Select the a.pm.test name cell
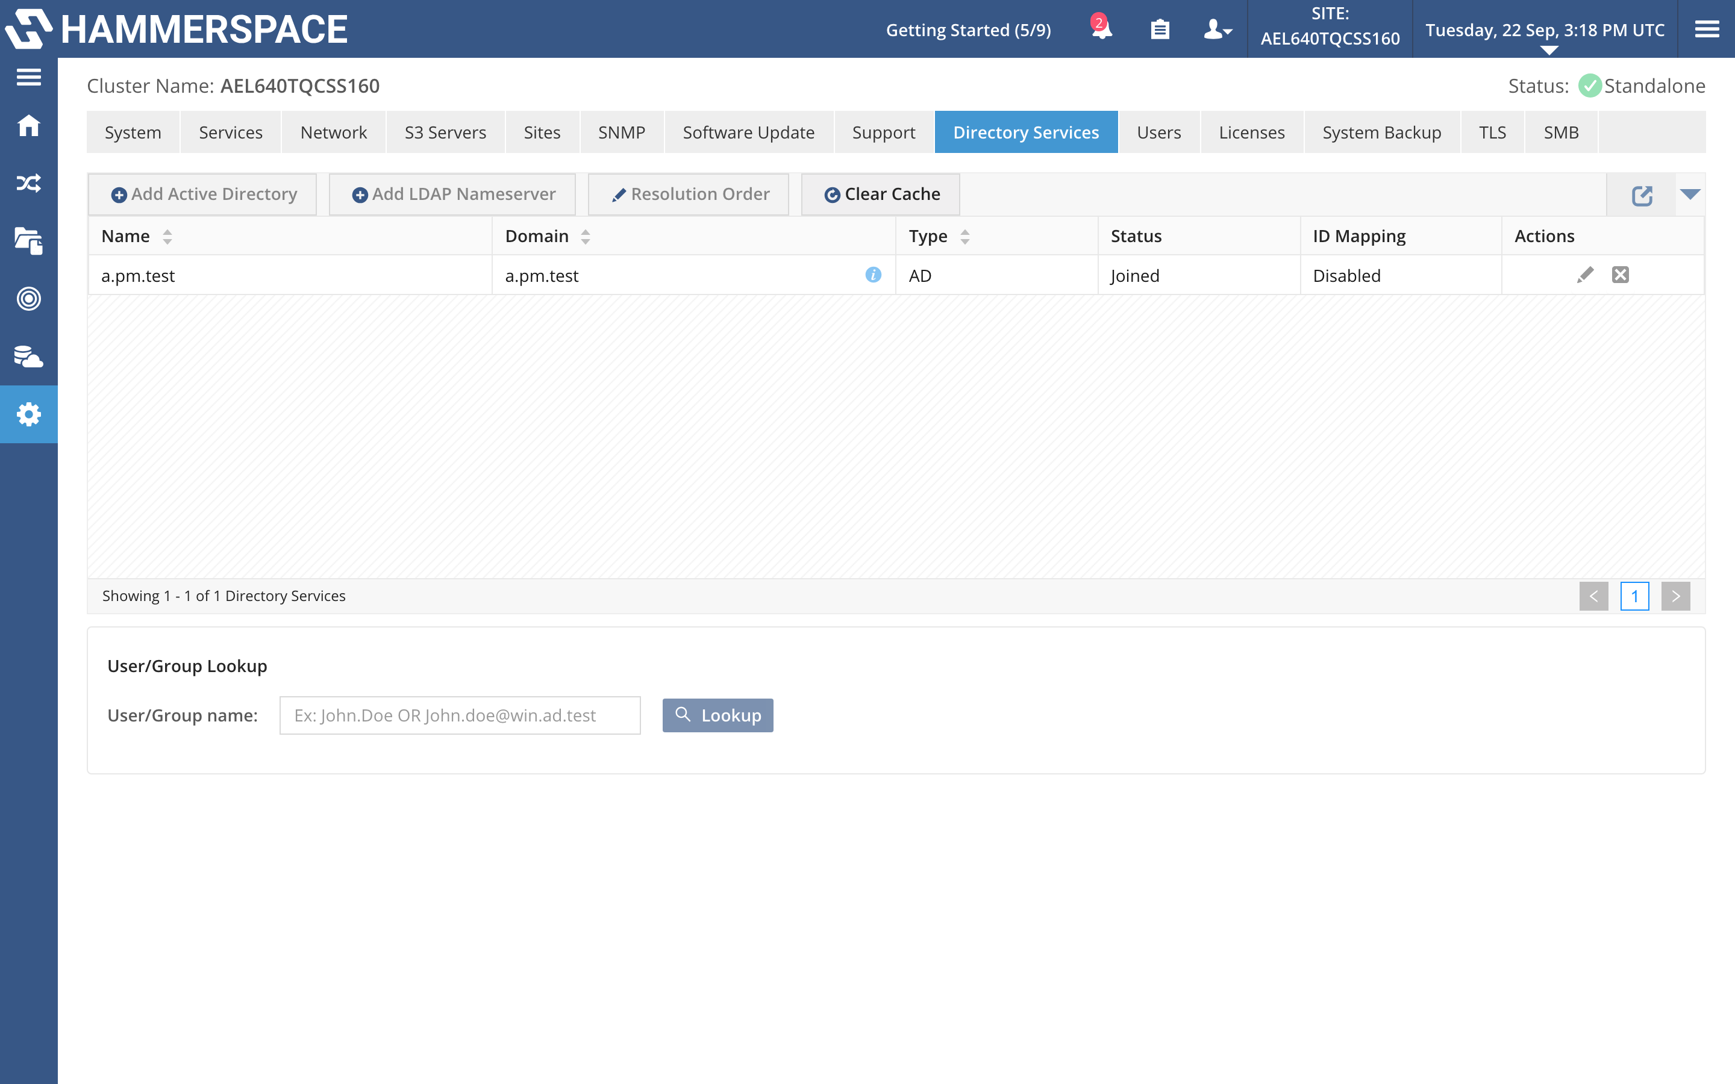This screenshot has height=1084, width=1735. pos(290,275)
